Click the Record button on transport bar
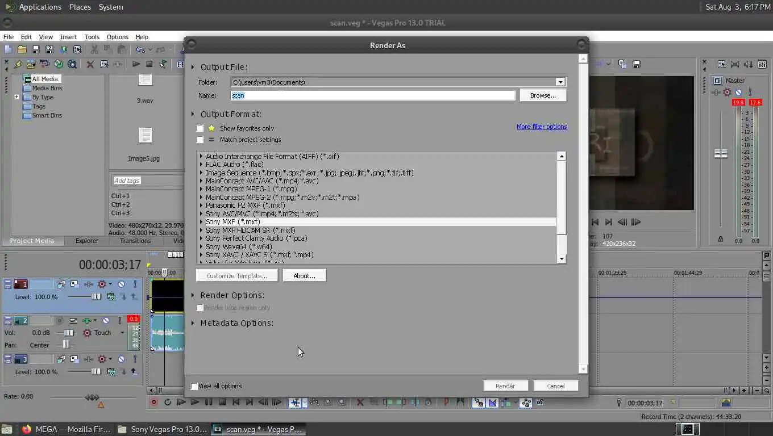 tap(153, 403)
